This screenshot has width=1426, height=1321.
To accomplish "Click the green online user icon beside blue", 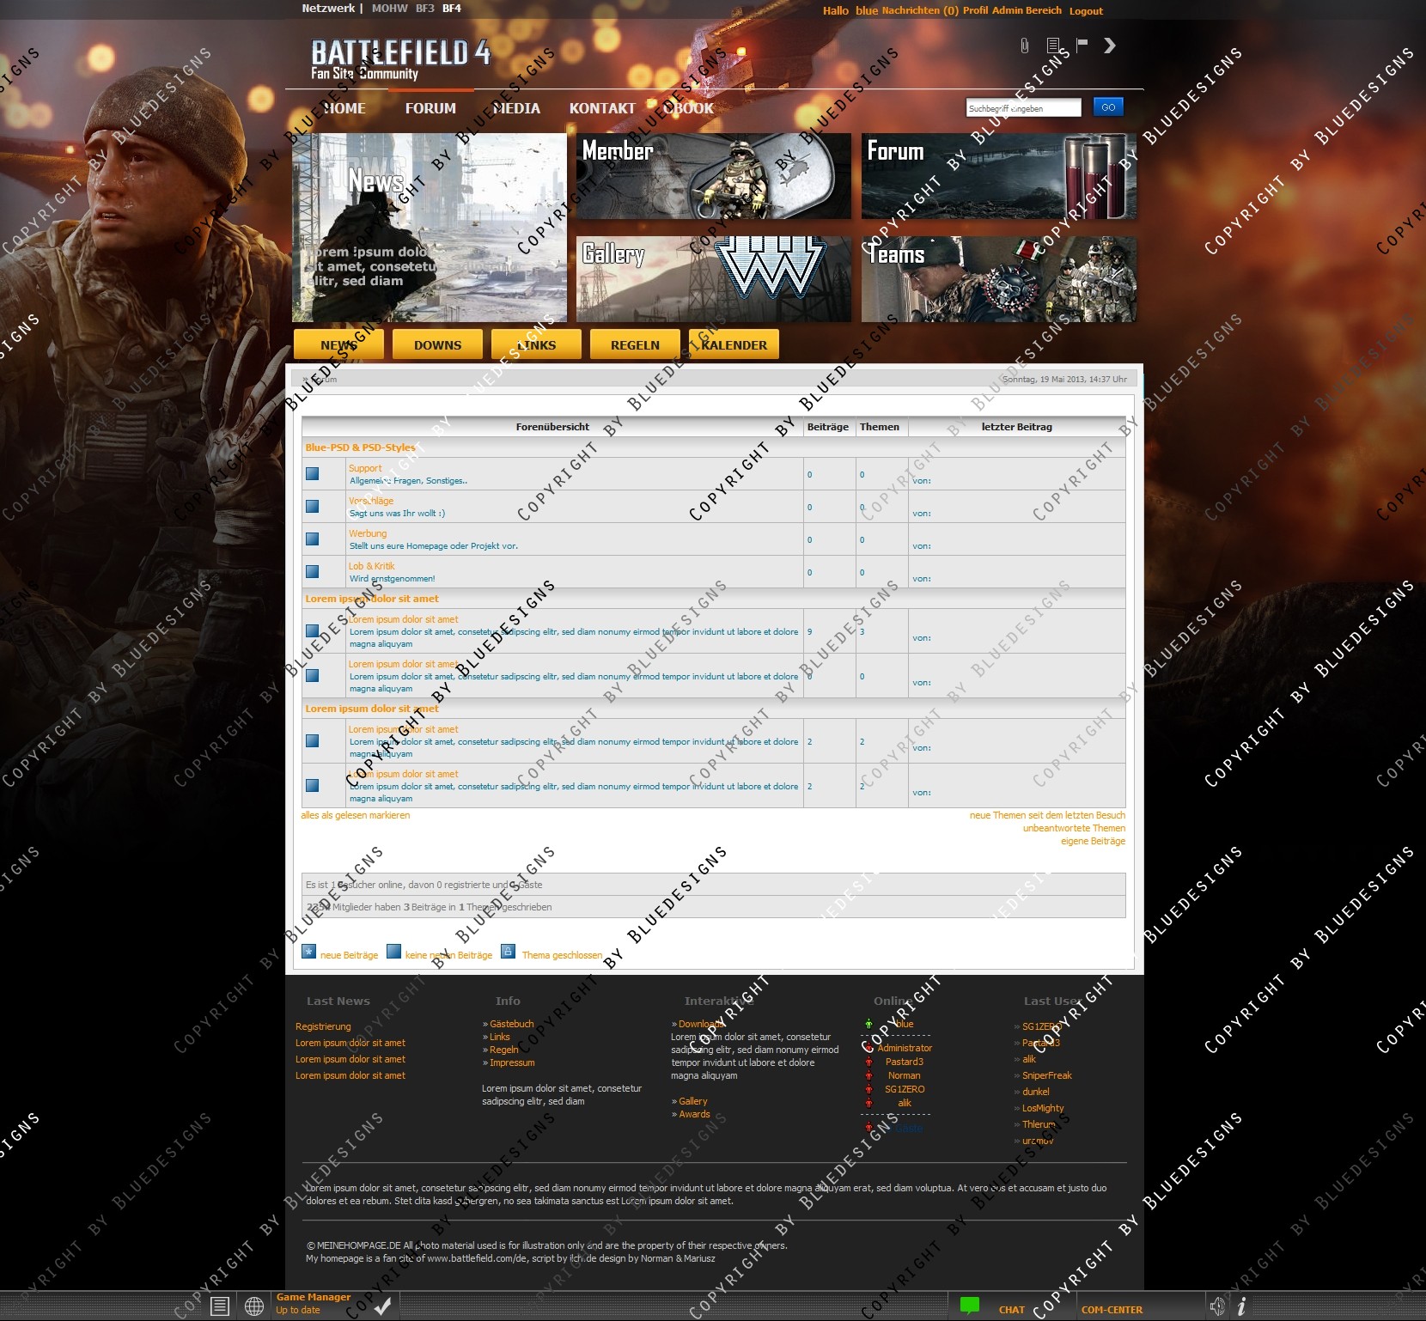I will 868,1024.
